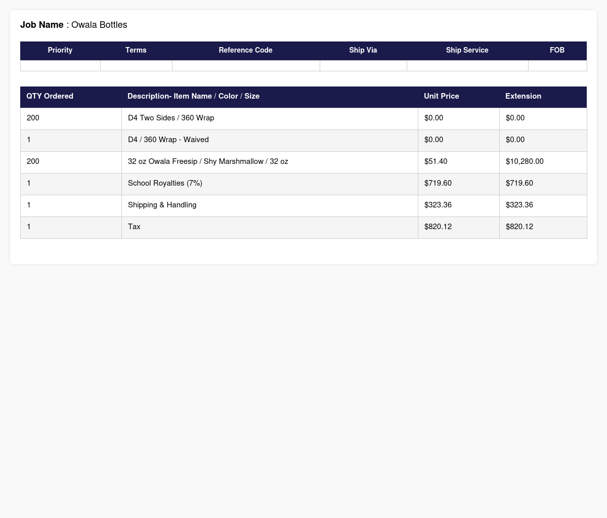The width and height of the screenshot is (607, 518).
Task: Click the empty cell under Ship Service
Action: [467, 66]
